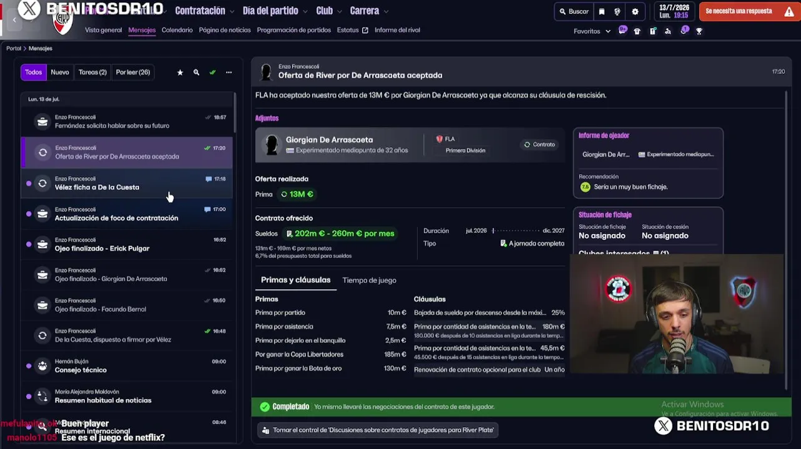This screenshot has height=449, width=801.
Task: Click the 202m € - 260m € por mes wage
Action: coord(340,233)
